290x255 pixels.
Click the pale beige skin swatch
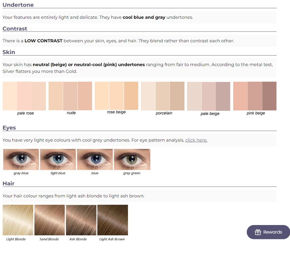(x=209, y=96)
